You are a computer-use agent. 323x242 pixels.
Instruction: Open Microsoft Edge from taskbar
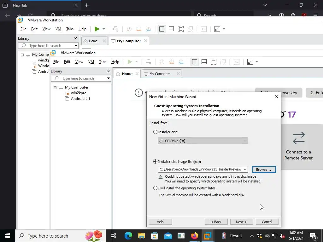pyautogui.click(x=128, y=236)
